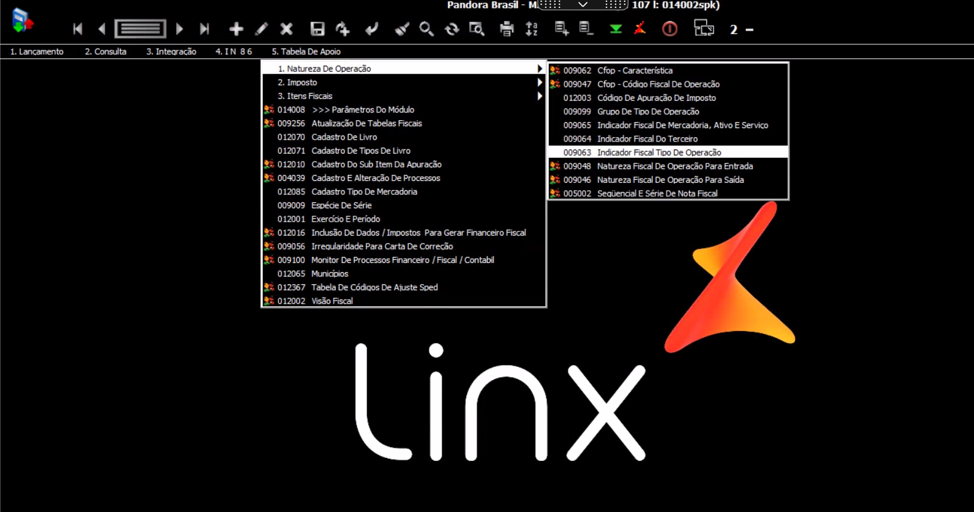Screen dimensions: 974x512
Task: Open 012085 Cadastro Tipo De Mercadoria
Action: [x=404, y=192]
